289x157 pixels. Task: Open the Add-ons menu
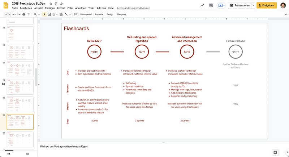pyautogui.click(x=102, y=8)
